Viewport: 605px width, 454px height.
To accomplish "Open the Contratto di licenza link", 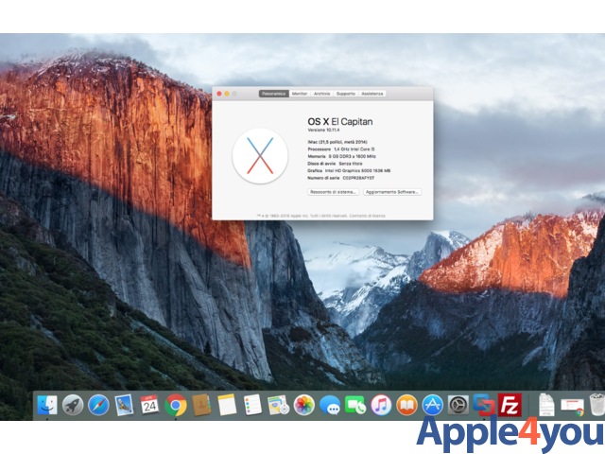I will point(368,216).
